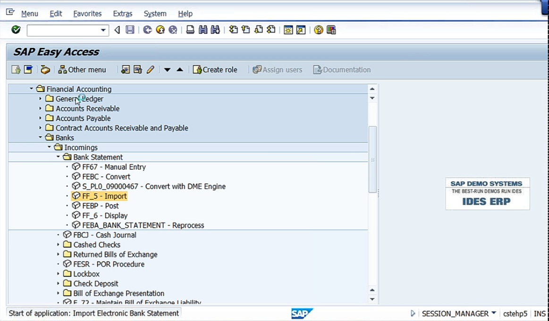Collapse the Financial Accounting folder
Screen dimensions: 549x321
point(32,89)
